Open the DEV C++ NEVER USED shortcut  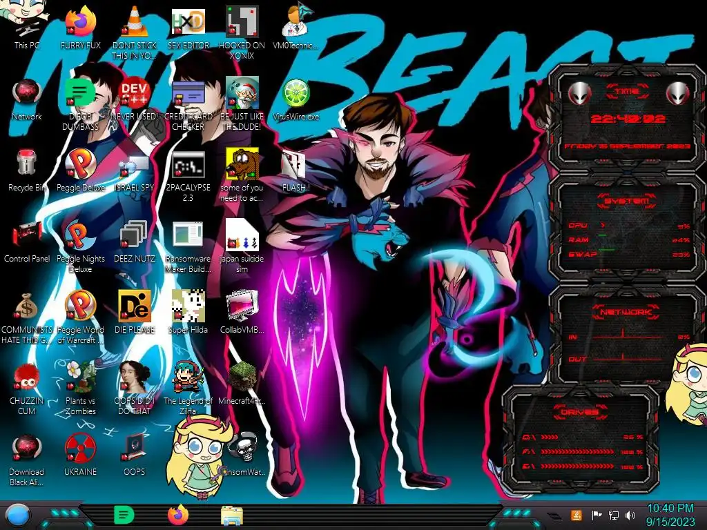click(135, 99)
